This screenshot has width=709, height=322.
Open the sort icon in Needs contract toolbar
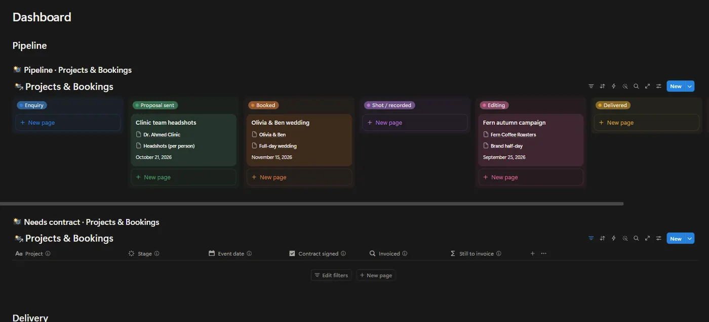click(x=602, y=239)
